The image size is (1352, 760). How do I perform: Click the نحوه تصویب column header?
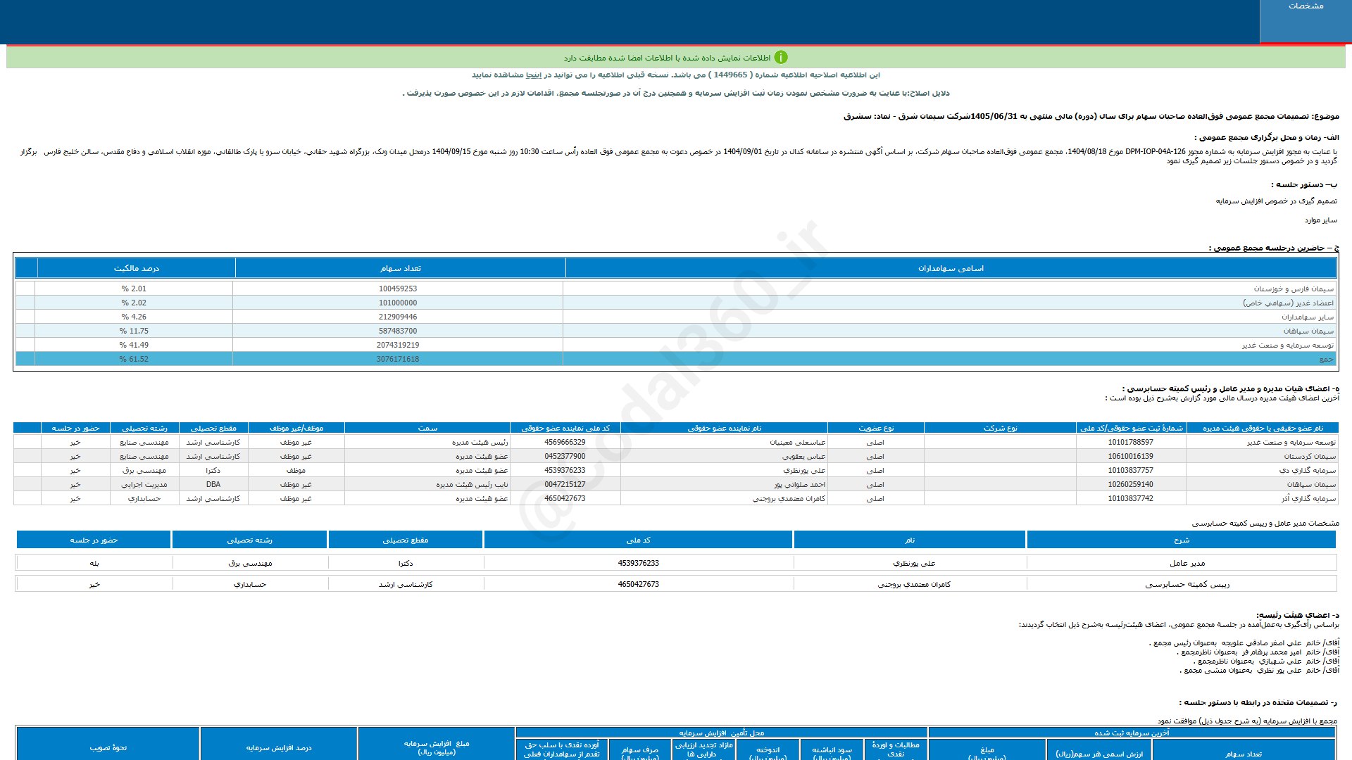(x=108, y=747)
